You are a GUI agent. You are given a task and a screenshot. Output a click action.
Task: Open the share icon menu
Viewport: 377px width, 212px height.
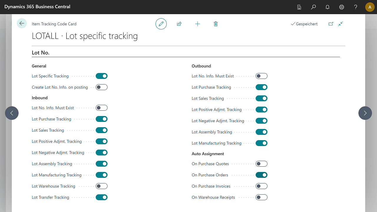(x=179, y=24)
